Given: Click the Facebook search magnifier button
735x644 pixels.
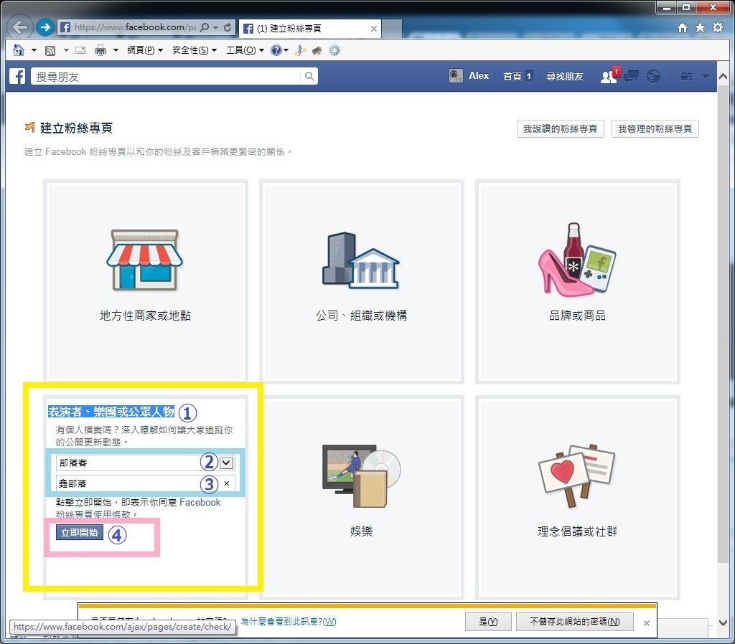Looking at the screenshot, I should point(309,76).
